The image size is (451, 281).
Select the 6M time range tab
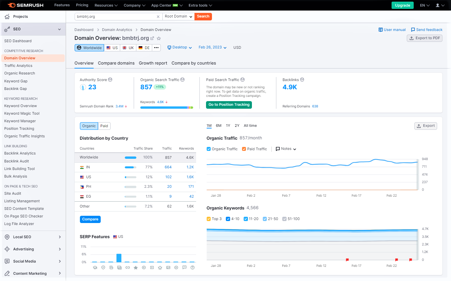click(x=219, y=126)
